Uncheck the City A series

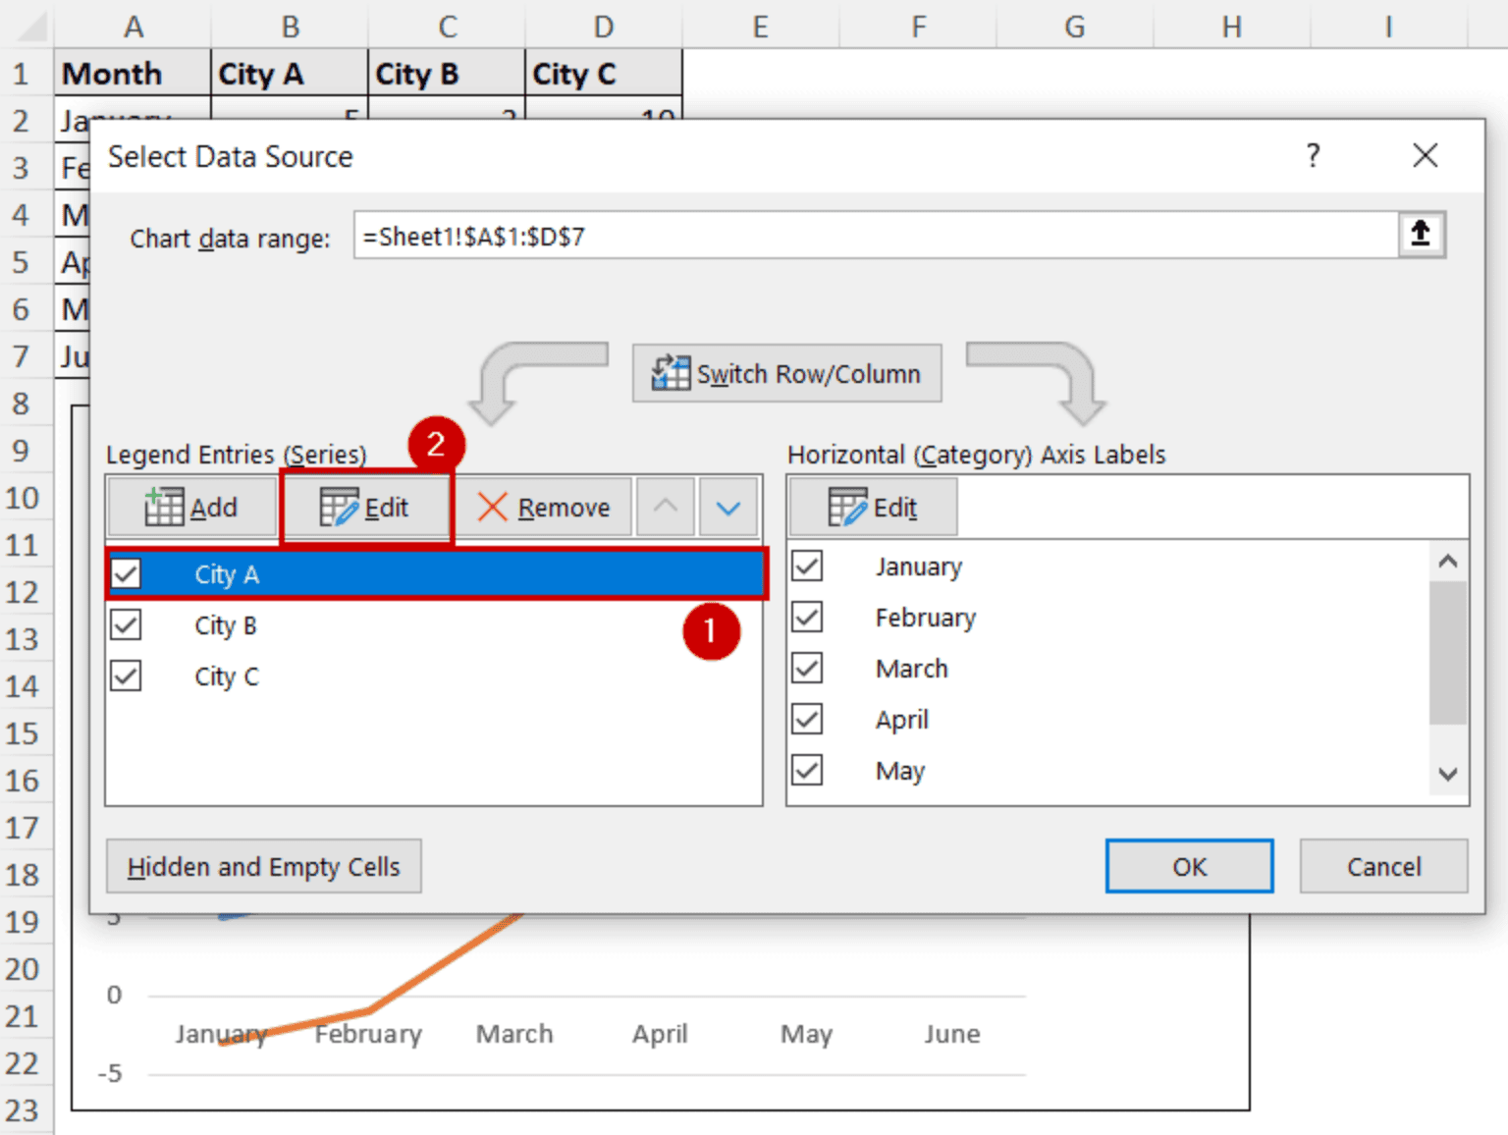point(126,574)
